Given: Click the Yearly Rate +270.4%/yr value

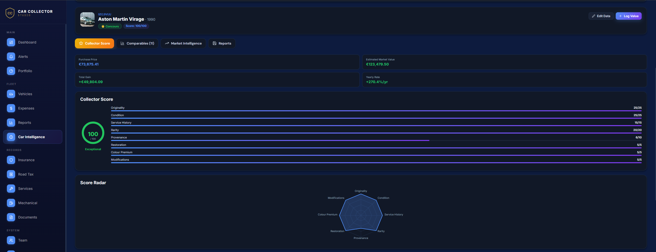Looking at the screenshot, I should point(377,82).
